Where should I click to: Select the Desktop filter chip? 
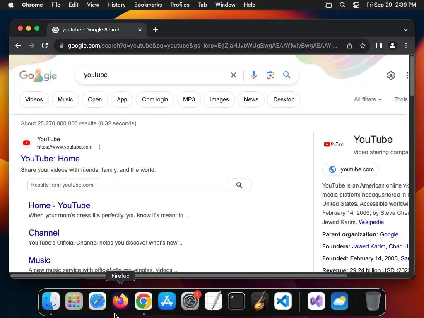tap(284, 99)
